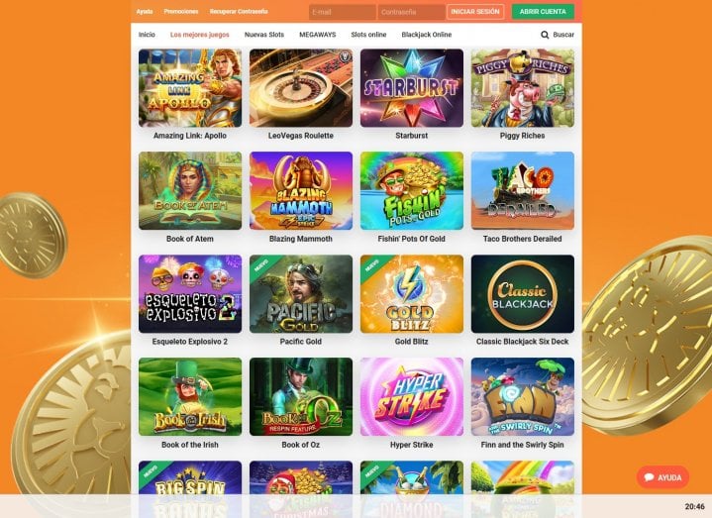The image size is (712, 518).
Task: Open the Ayuda chat bubble
Action: [x=662, y=477]
